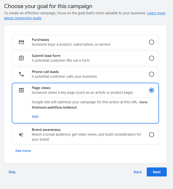Viewport: 173px width, 189px height.
Task: Click the Brand awareness title
Action: 46,130
